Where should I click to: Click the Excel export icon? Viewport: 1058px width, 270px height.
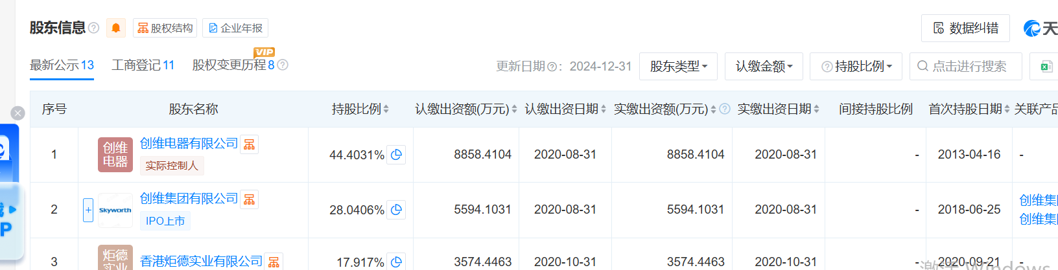(x=1046, y=67)
